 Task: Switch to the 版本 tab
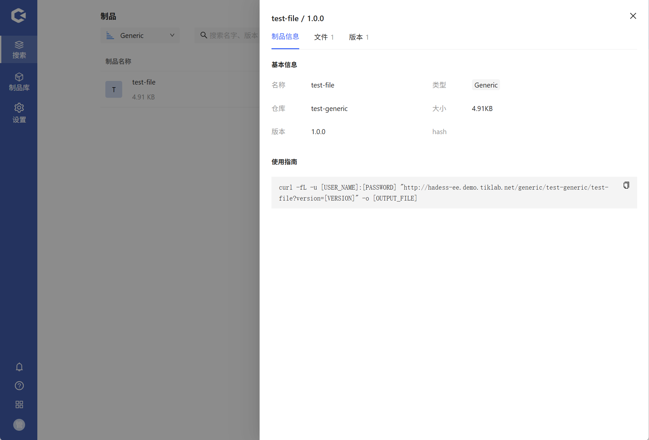(x=359, y=37)
